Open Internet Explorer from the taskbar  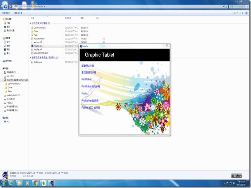[x=11, y=183]
